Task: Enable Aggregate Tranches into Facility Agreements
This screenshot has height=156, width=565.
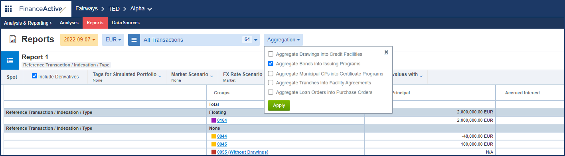Action: [271, 83]
